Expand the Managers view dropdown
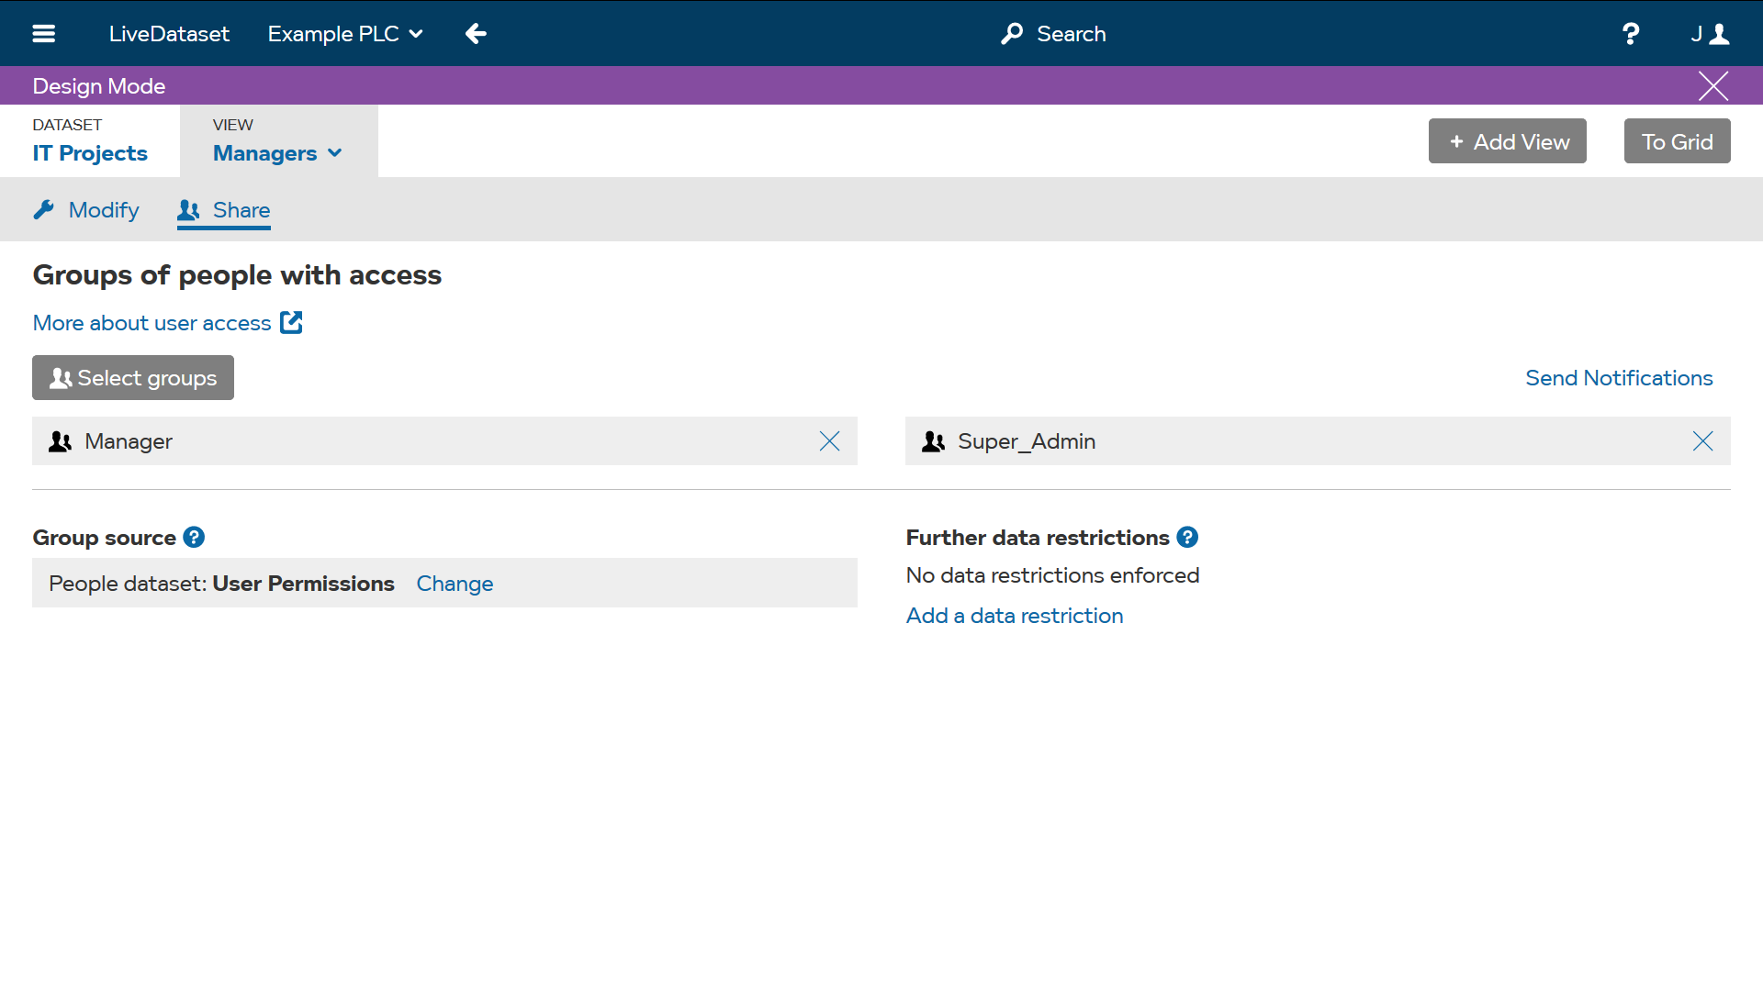1763x991 pixels. tap(277, 153)
